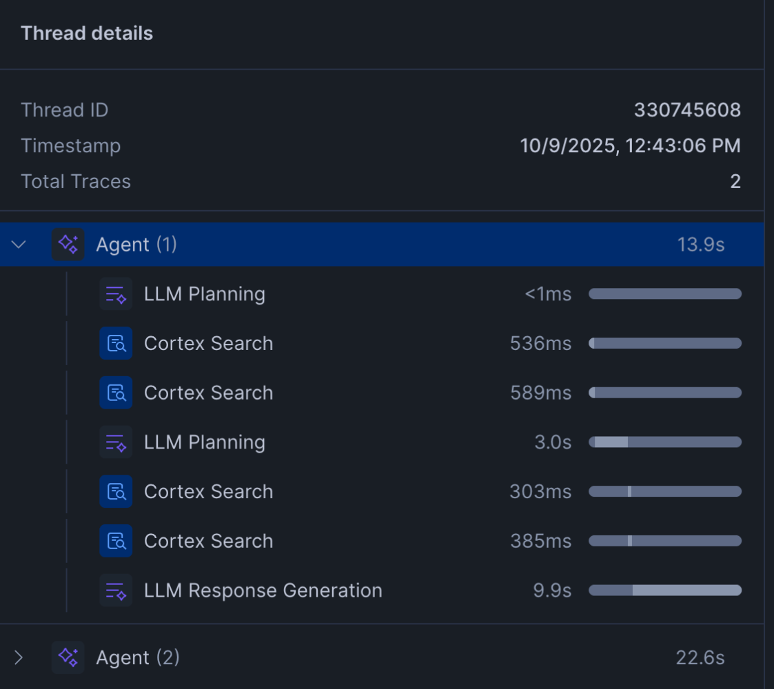
Task: Click the 536ms Cortex Search icon
Action: [x=115, y=343]
